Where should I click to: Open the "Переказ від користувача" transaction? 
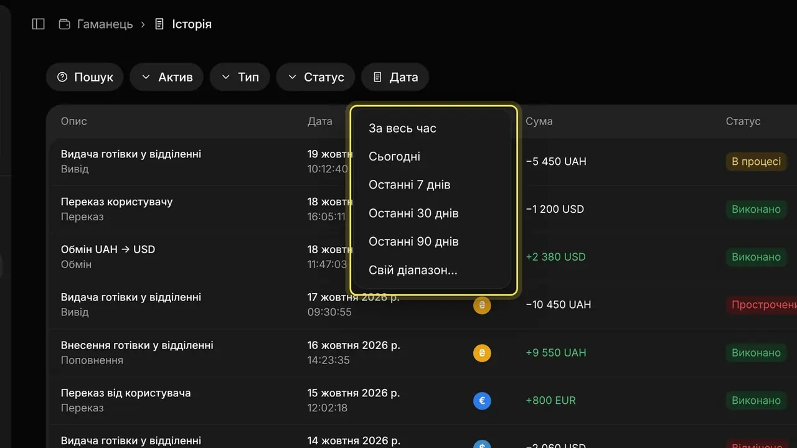pyautogui.click(x=126, y=393)
